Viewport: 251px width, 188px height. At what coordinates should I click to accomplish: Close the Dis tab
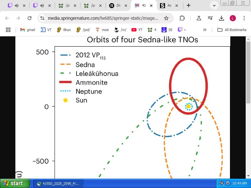(126, 6)
